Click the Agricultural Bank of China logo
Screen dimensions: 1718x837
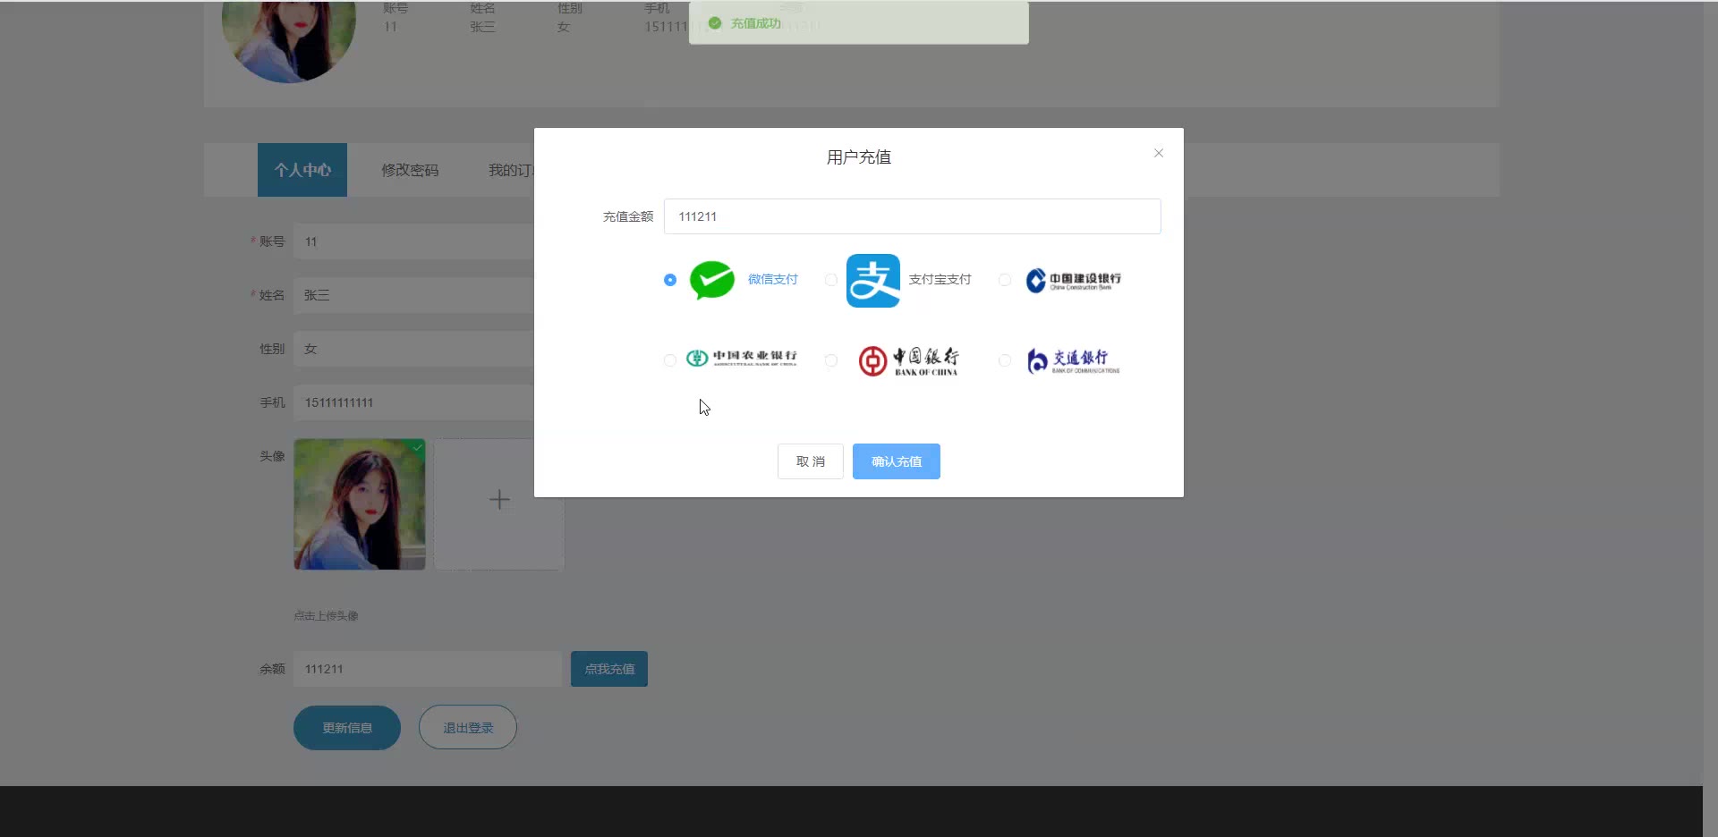pos(741,359)
